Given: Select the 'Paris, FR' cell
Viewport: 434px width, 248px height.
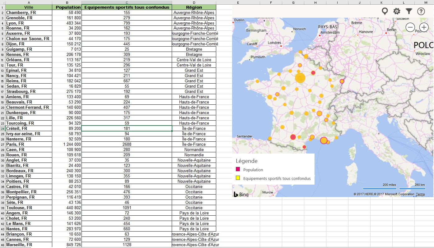Looking at the screenshot, I should coord(29,144).
